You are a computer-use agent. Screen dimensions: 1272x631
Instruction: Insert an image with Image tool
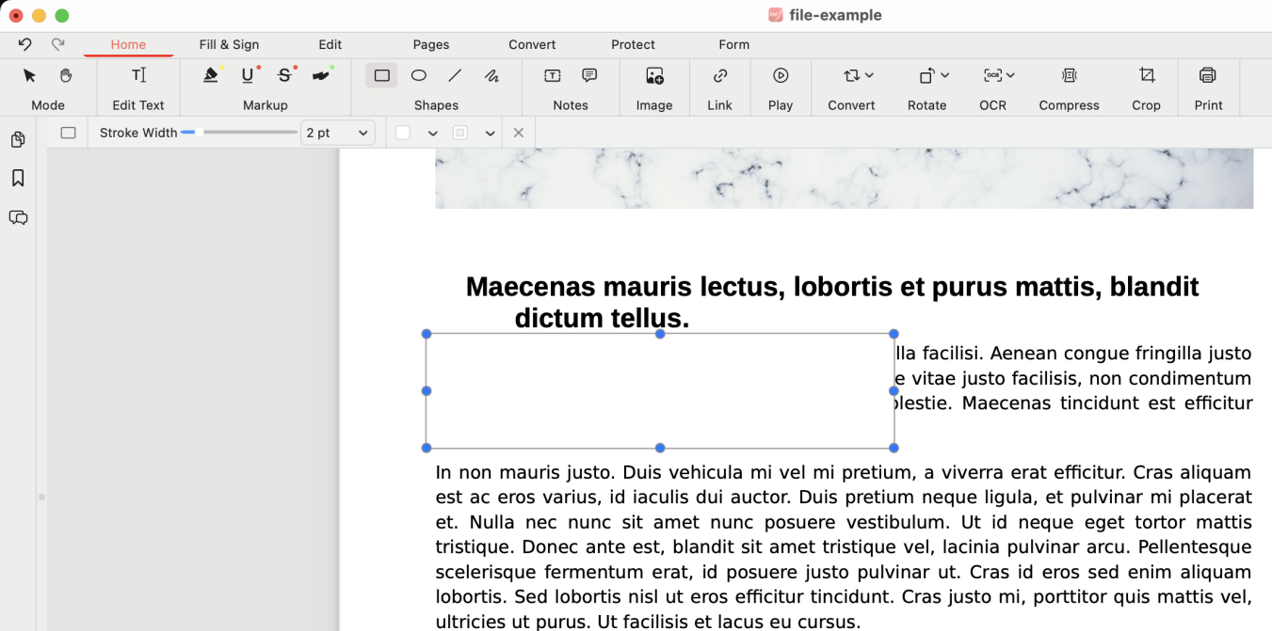654,75
